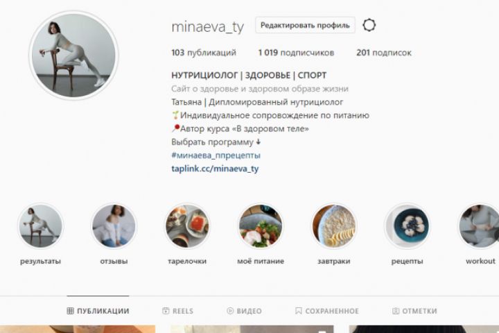Open the моё питание highlight
The height and width of the screenshot is (333, 499).
[261, 226]
